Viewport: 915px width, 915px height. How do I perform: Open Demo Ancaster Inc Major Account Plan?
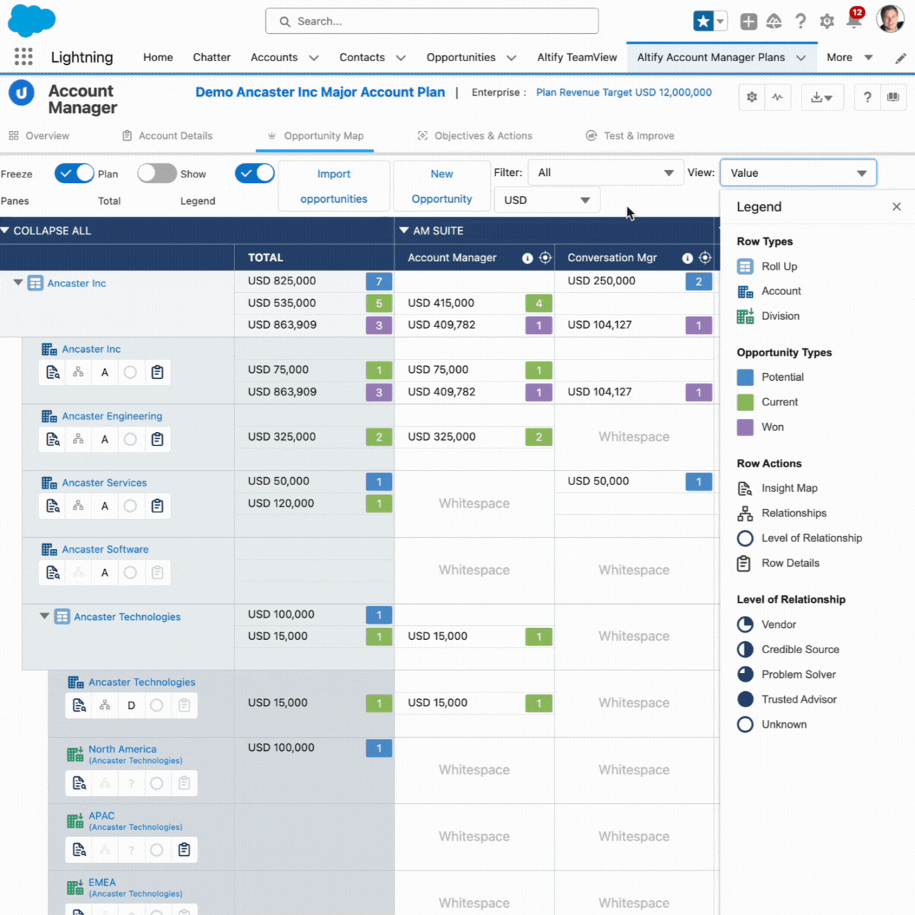pyautogui.click(x=320, y=92)
